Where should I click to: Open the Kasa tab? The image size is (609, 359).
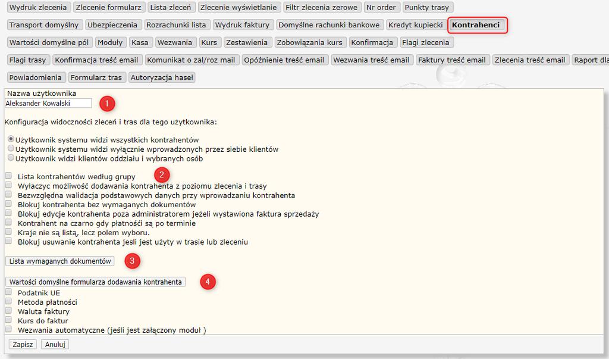coord(140,42)
